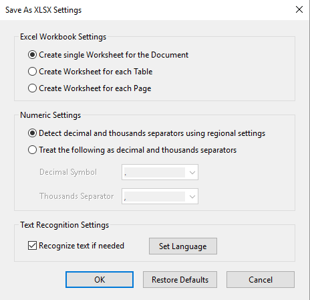Confirm settings with OK button
310x300 pixels.
pos(100,279)
